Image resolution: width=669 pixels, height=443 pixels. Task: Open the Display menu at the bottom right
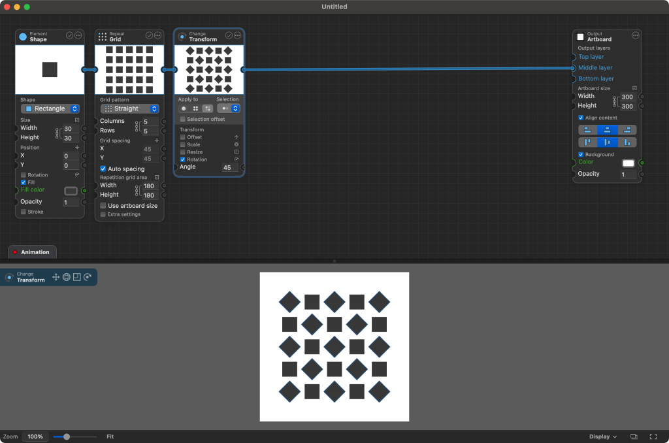(x=602, y=436)
